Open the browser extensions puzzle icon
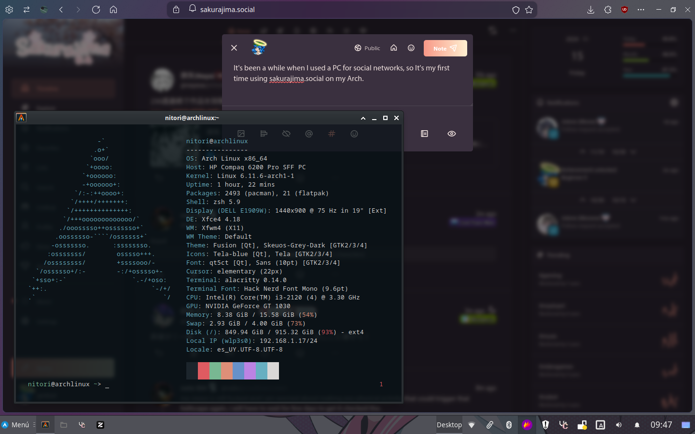Image resolution: width=695 pixels, height=434 pixels. pyautogui.click(x=608, y=10)
